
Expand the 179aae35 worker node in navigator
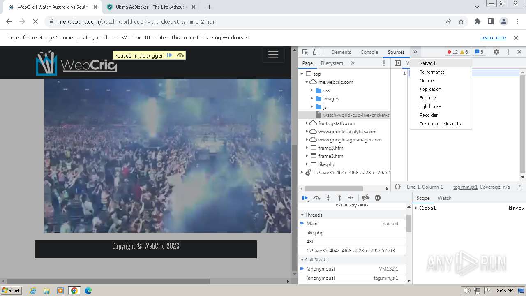pyautogui.click(x=302, y=173)
